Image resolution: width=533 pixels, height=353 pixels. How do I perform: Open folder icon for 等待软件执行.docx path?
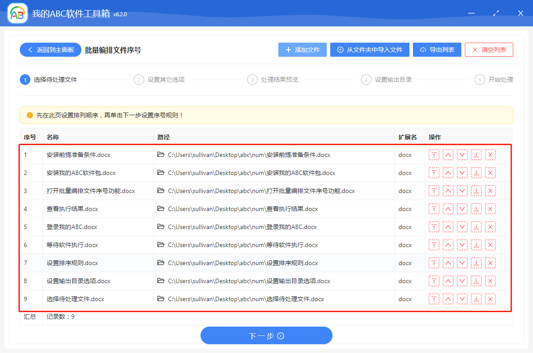(161, 245)
